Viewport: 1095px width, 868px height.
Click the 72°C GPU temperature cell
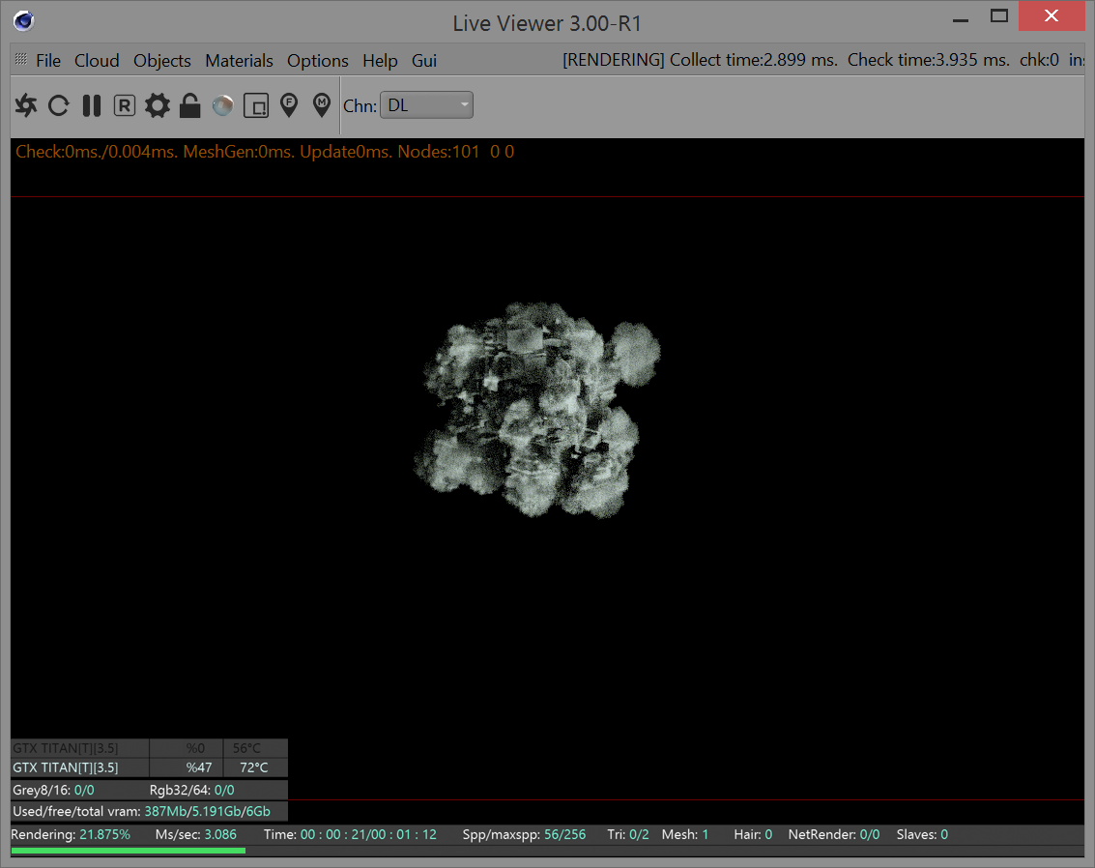[x=254, y=767]
